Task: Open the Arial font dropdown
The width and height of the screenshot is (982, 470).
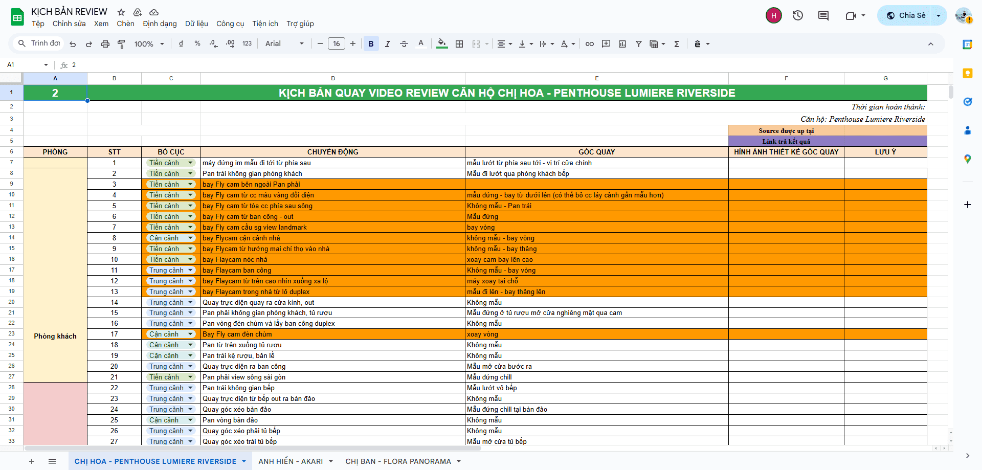Action: [x=284, y=44]
